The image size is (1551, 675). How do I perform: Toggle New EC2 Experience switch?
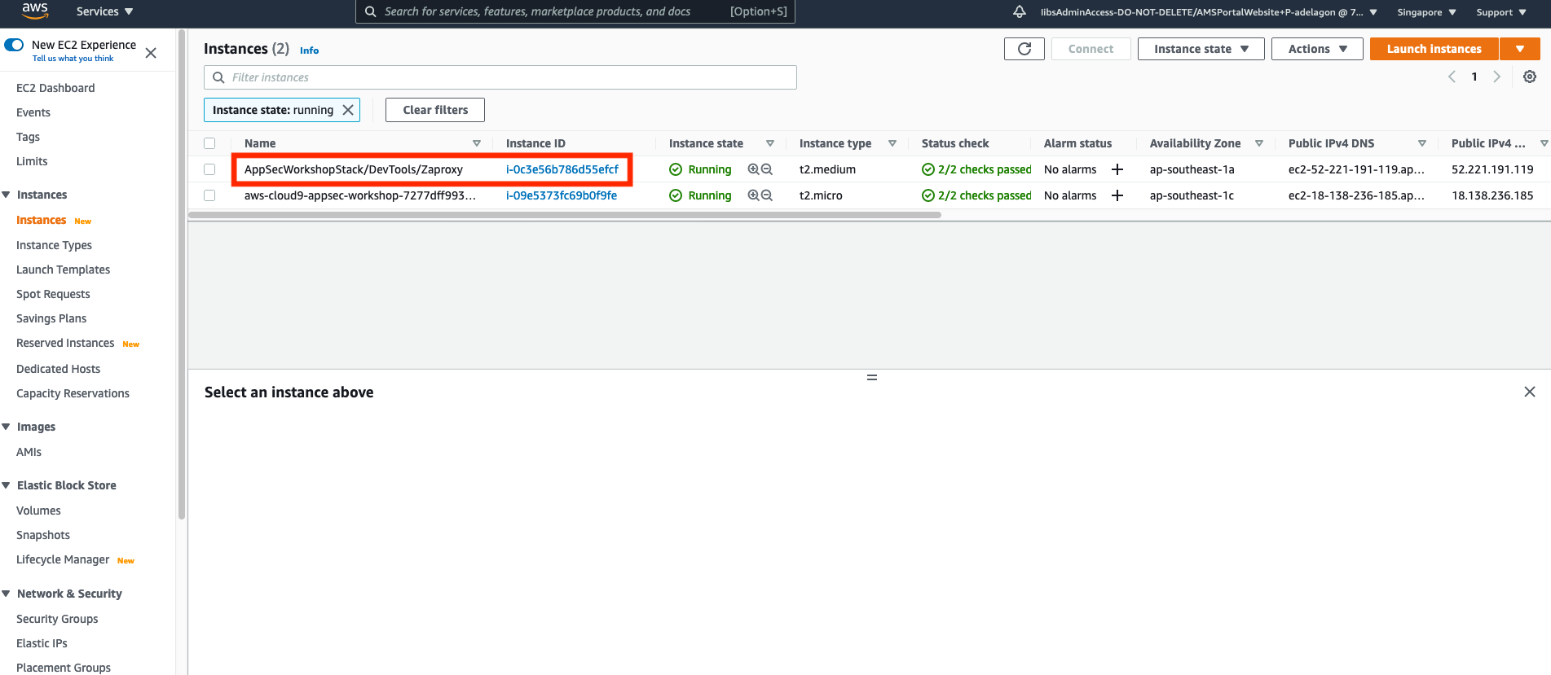pos(14,45)
